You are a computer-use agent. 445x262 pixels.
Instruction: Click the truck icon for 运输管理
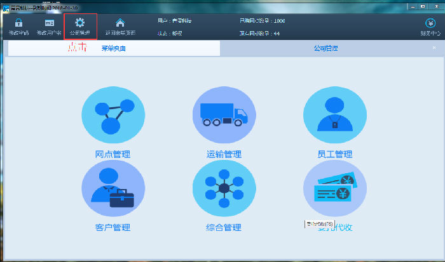point(224,115)
